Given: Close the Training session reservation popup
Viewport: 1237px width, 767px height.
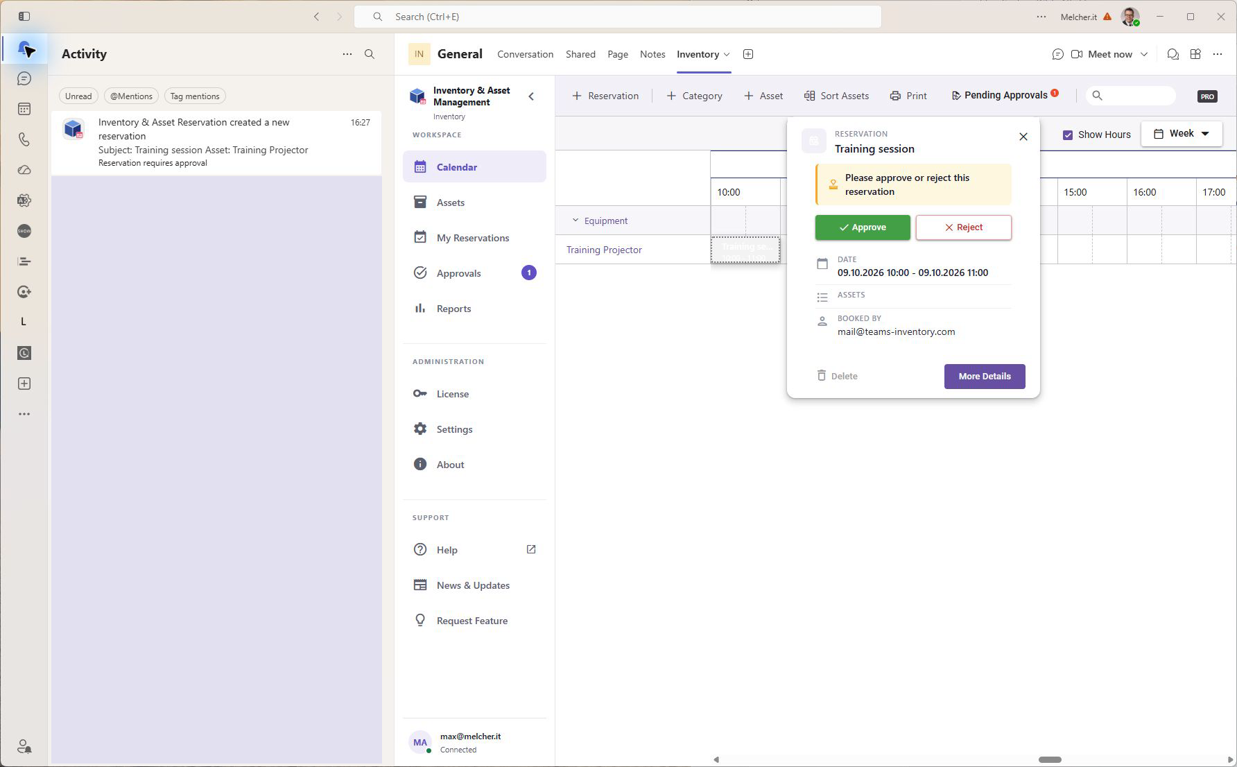Looking at the screenshot, I should click(1023, 137).
